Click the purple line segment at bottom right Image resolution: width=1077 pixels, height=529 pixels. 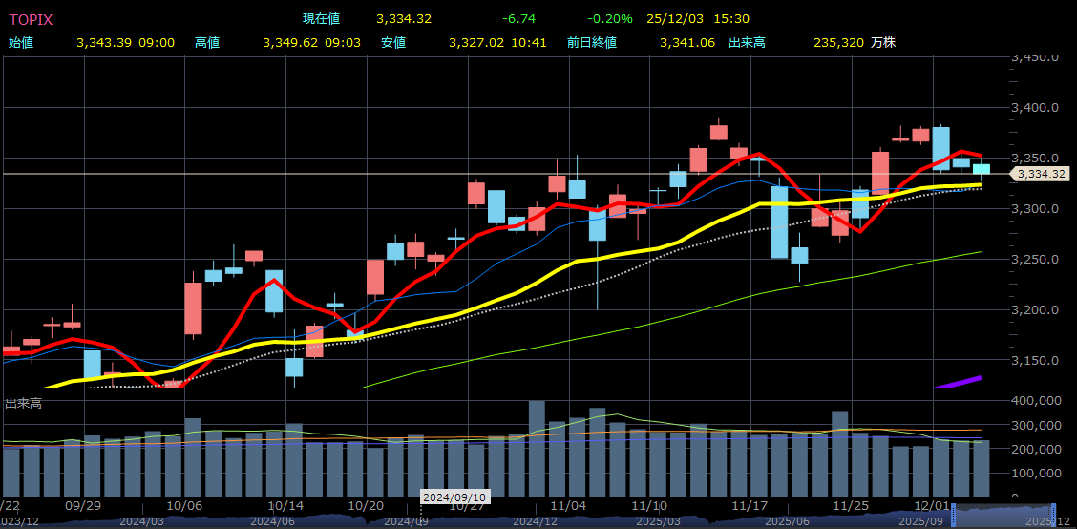point(958,383)
